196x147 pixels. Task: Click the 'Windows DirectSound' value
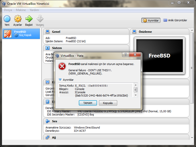(87, 127)
